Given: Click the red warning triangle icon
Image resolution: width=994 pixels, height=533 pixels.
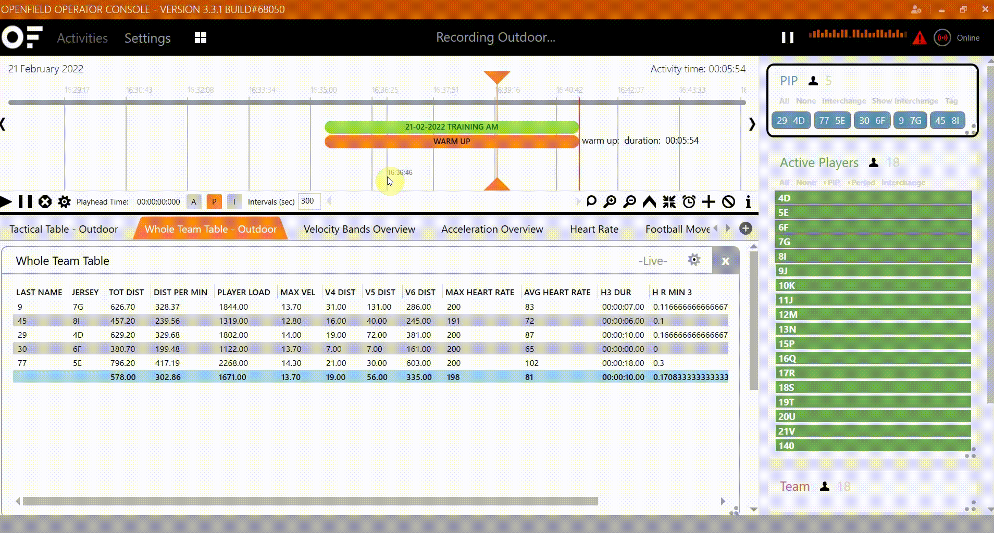Looking at the screenshot, I should [x=920, y=38].
